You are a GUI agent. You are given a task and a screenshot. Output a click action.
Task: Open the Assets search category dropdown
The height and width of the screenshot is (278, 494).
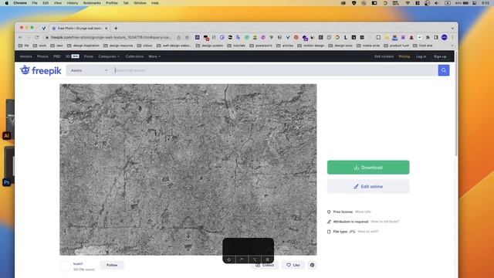click(x=90, y=70)
